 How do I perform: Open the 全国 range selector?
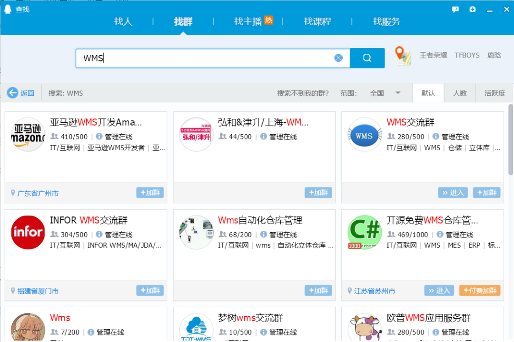[385, 93]
